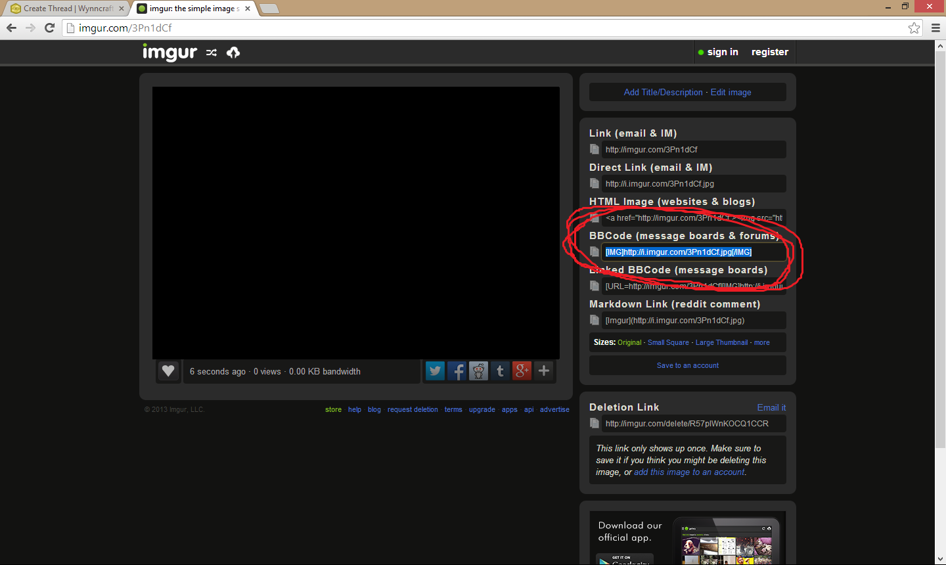Click the official app download banner

click(688, 537)
